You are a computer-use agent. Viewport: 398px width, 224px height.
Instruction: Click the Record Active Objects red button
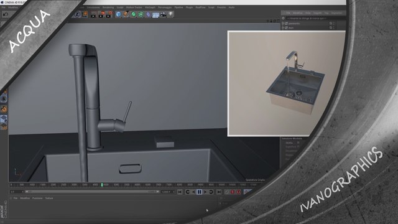233,192
